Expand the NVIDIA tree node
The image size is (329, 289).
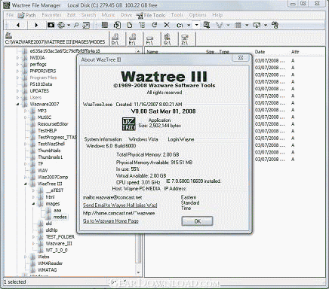[17, 58]
